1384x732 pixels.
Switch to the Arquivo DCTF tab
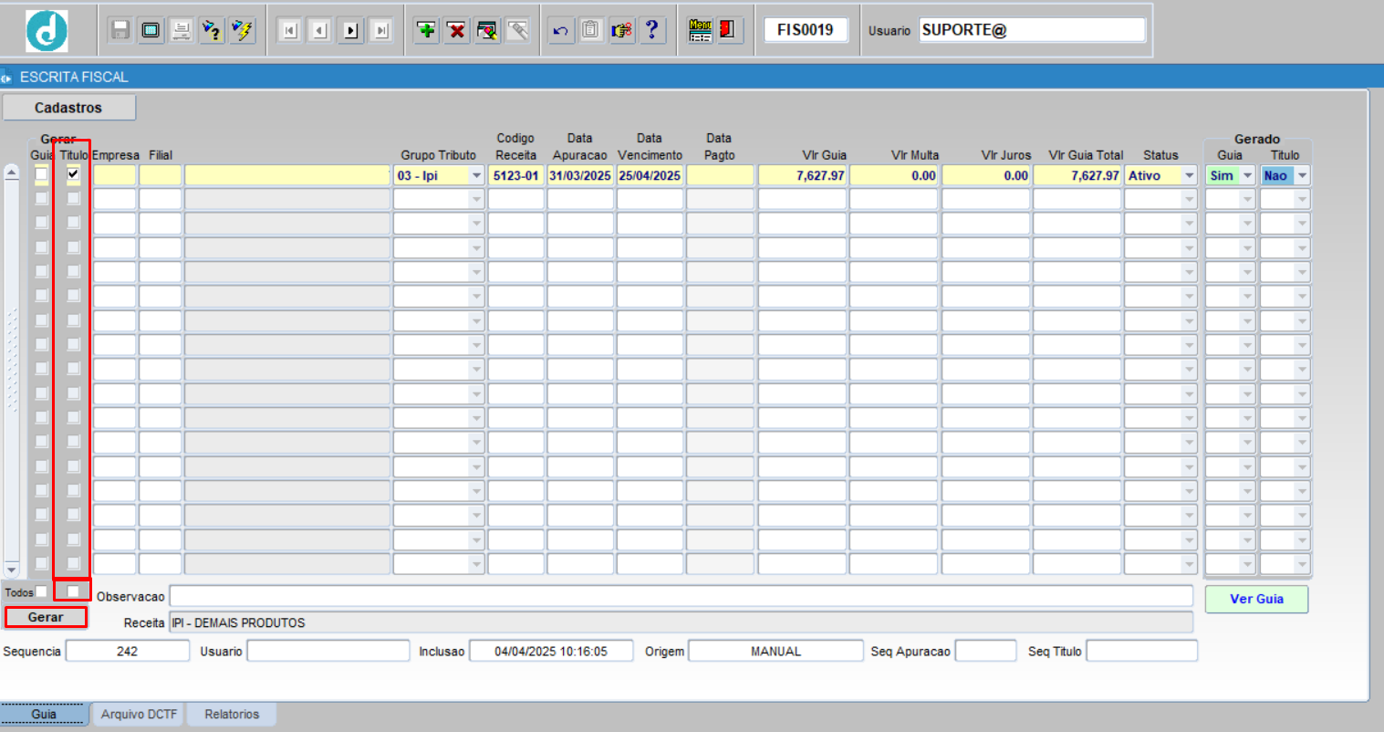[139, 714]
